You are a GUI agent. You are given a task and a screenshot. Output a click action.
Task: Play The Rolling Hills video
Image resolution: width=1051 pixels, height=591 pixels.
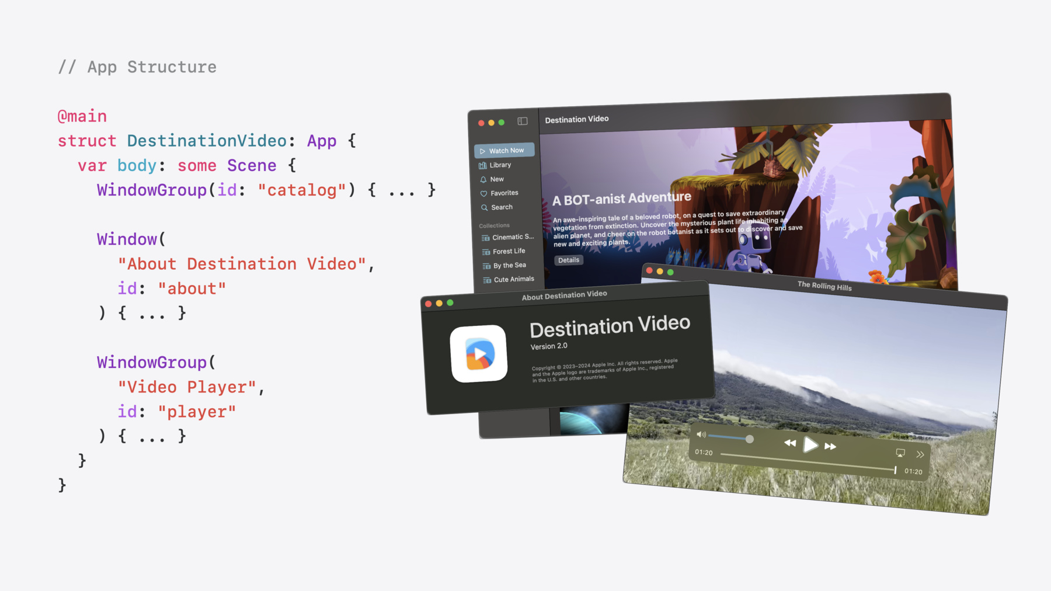[810, 445]
